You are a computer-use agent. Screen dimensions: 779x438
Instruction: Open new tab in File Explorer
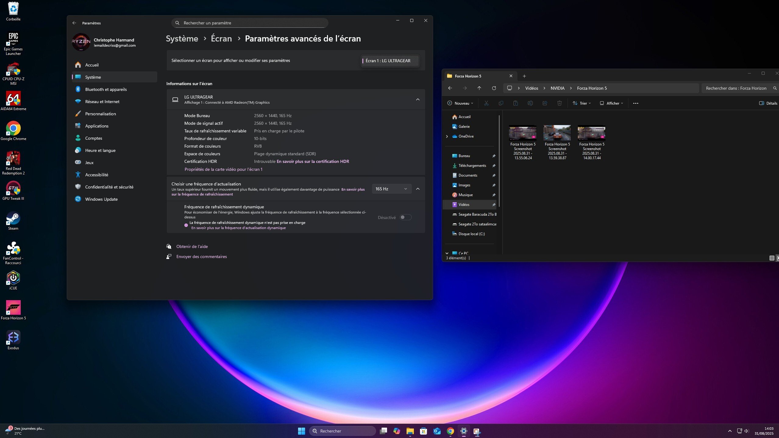click(x=524, y=76)
